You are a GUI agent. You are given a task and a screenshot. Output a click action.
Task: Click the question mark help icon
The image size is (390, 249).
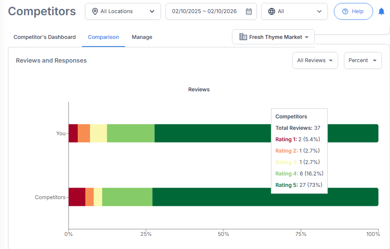click(345, 11)
